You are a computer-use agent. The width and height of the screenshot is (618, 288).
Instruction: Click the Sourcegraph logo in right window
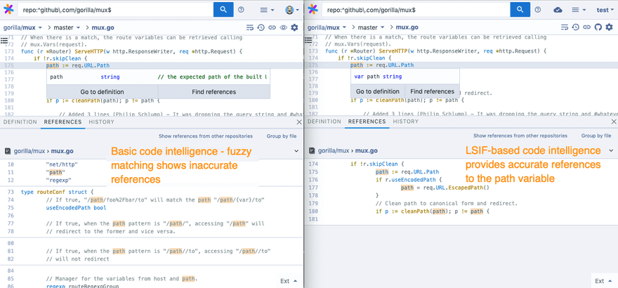pos(312,9)
